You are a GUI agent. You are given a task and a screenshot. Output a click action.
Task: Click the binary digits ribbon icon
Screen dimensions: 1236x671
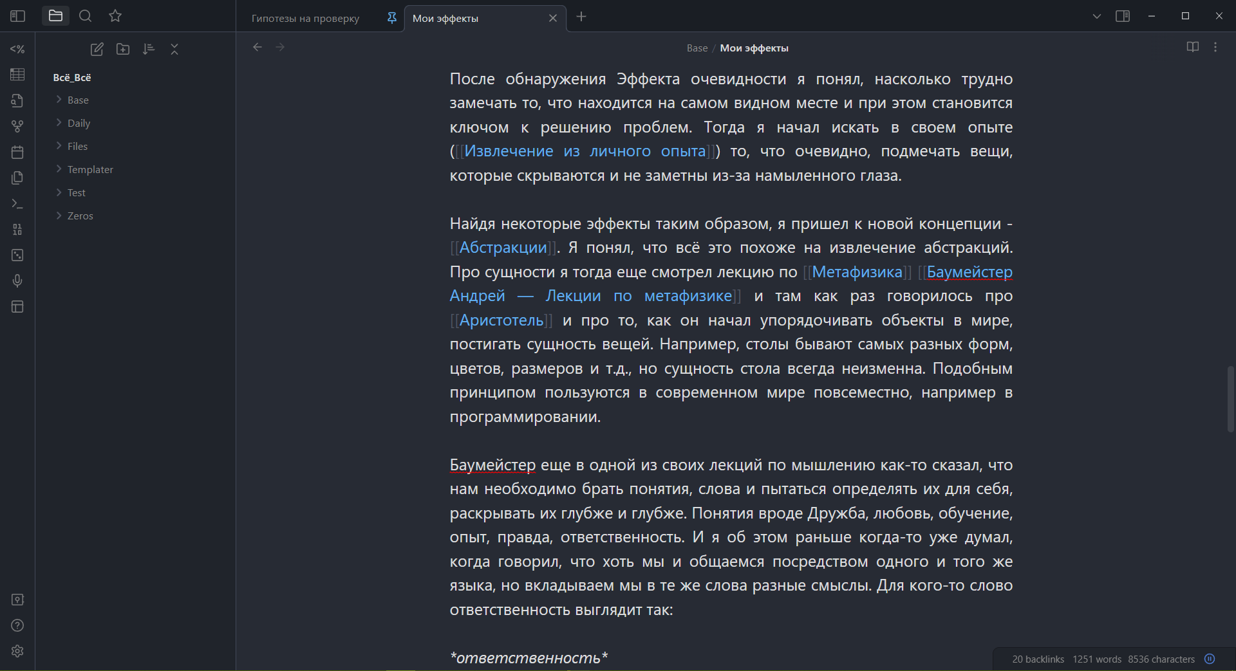(17, 229)
